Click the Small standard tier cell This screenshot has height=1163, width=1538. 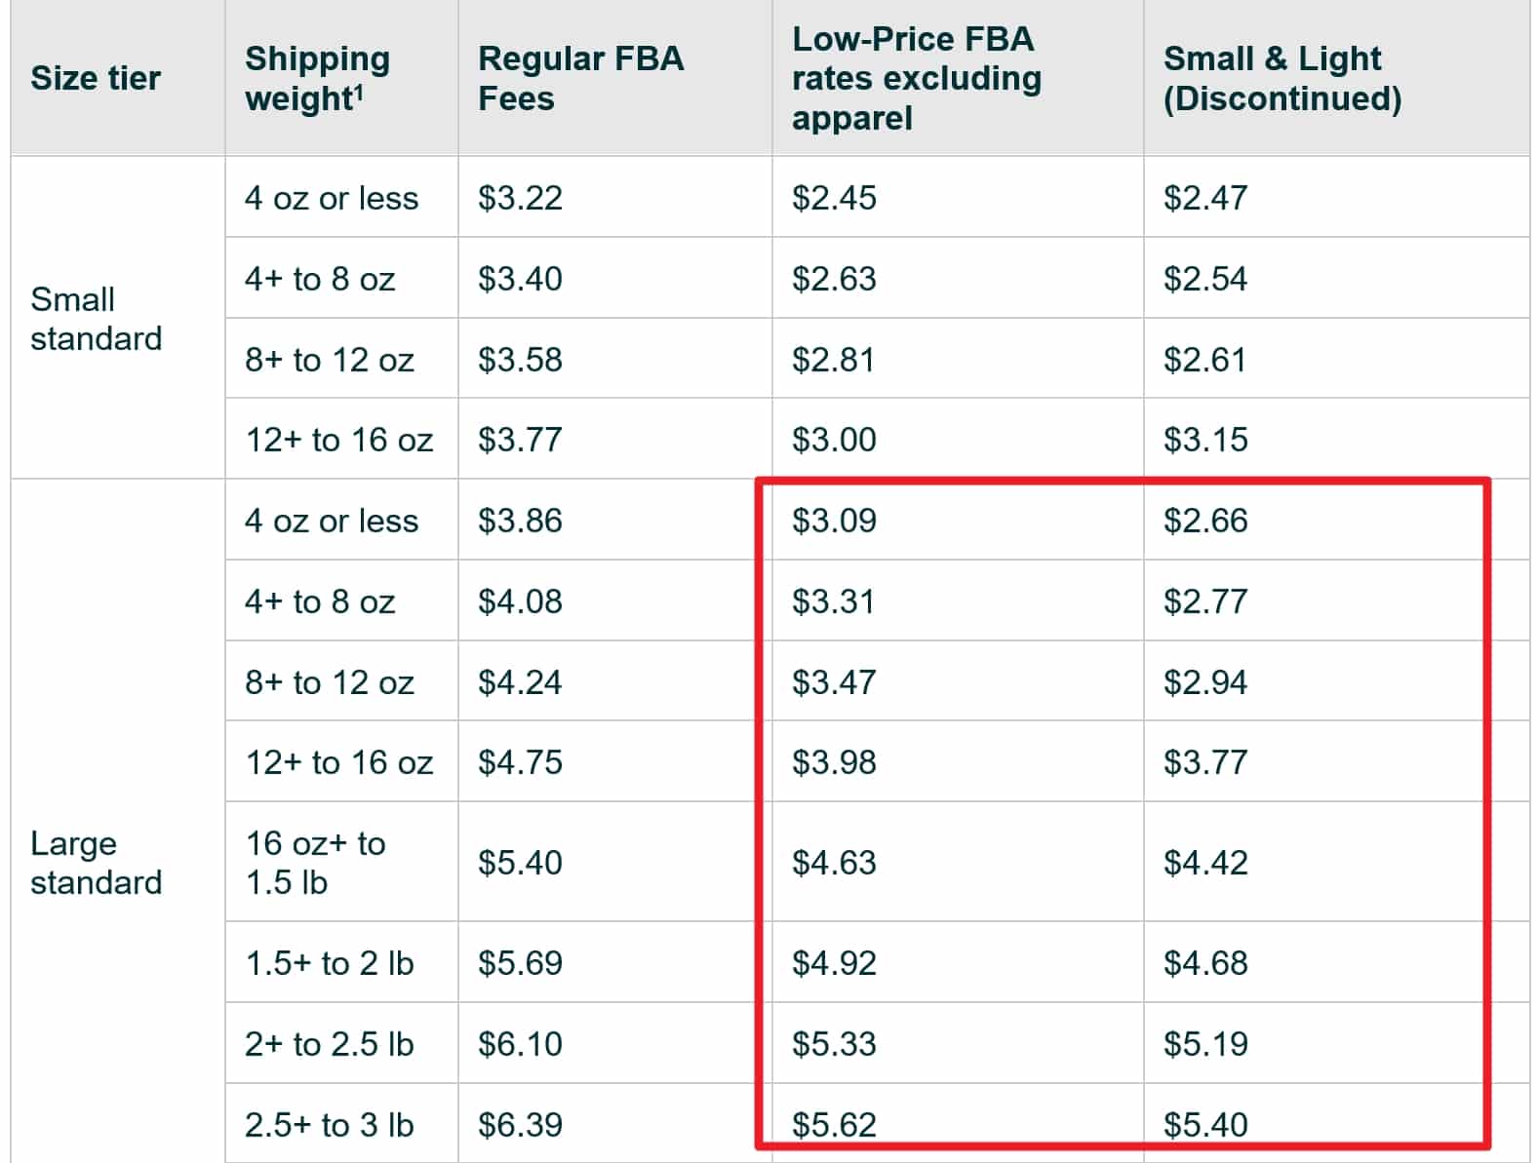click(117, 318)
